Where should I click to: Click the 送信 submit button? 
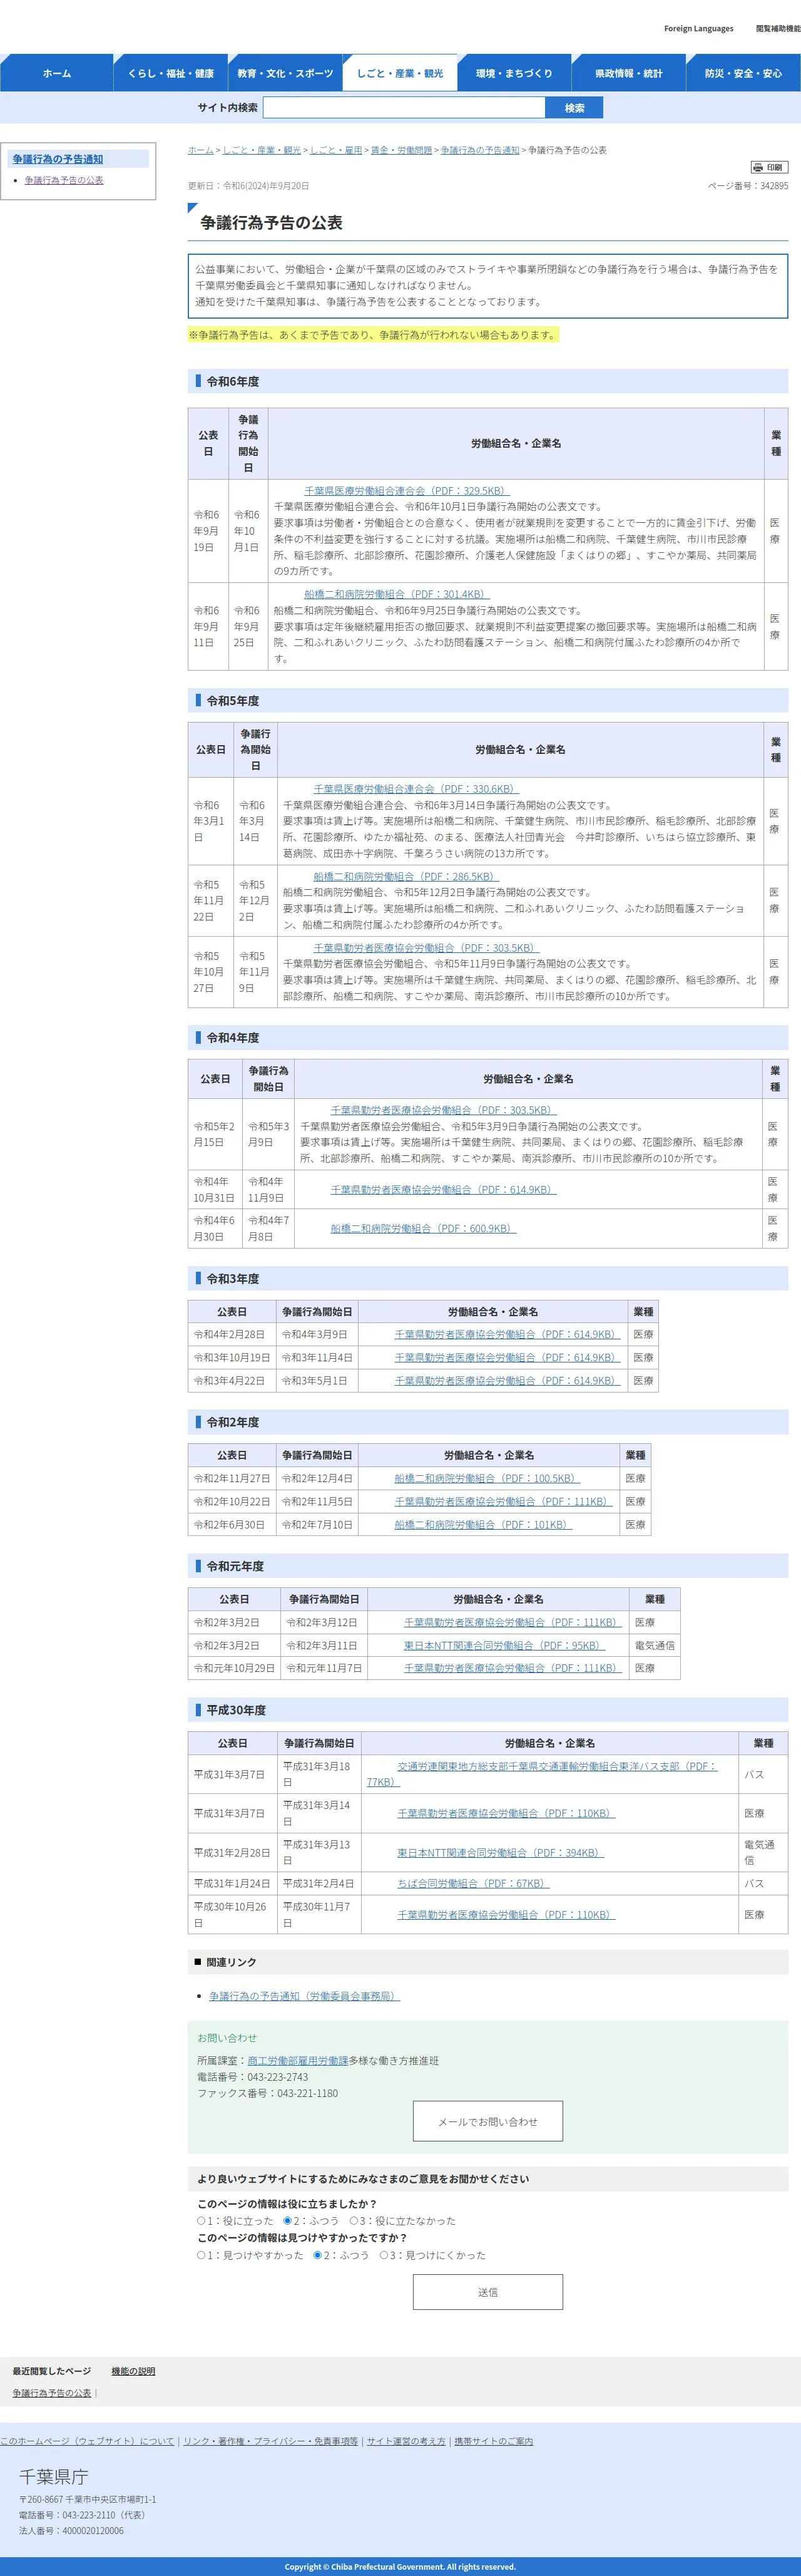click(488, 2292)
